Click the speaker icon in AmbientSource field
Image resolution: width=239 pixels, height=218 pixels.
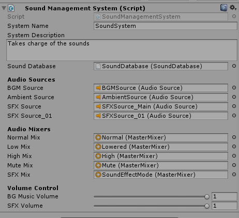[98, 97]
